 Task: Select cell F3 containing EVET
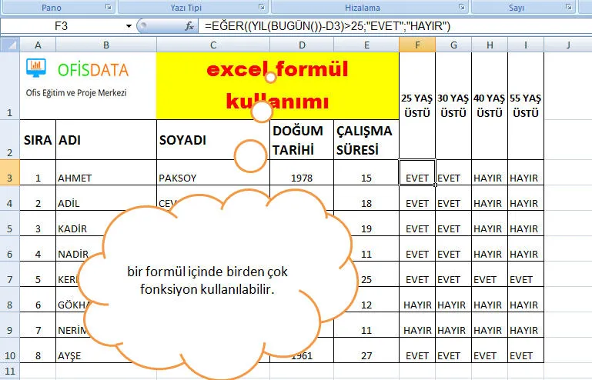coord(416,177)
